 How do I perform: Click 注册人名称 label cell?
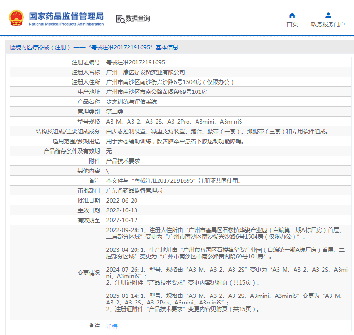[56, 72]
